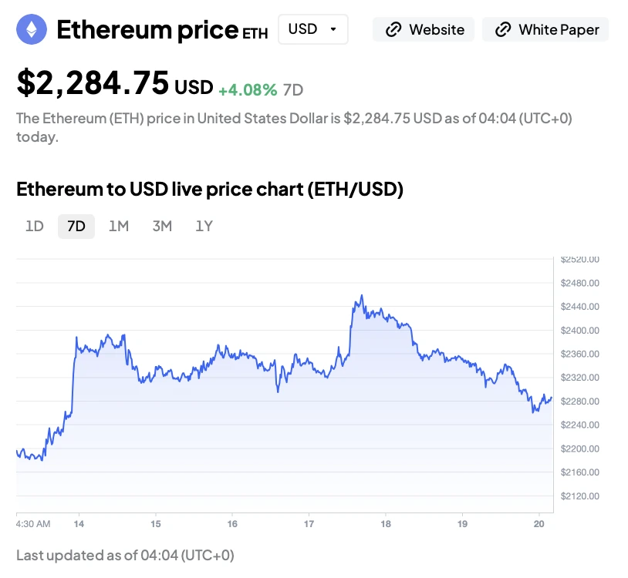Click the 20 date marker on the chart axis
The height and width of the screenshot is (578, 628).
539,524
